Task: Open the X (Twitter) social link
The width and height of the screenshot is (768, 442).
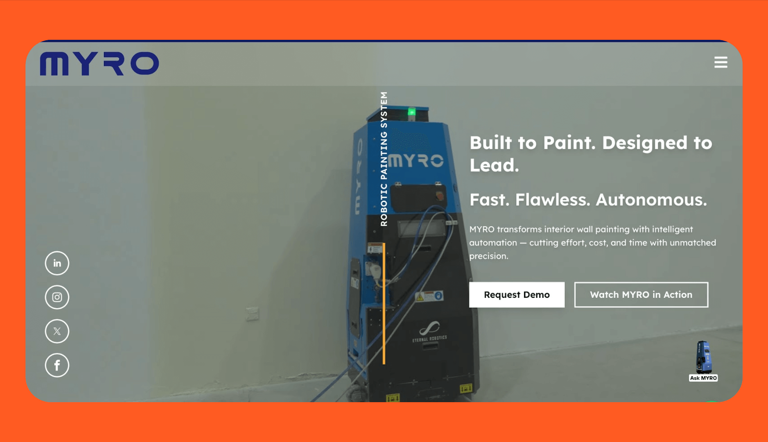Action: (x=57, y=331)
